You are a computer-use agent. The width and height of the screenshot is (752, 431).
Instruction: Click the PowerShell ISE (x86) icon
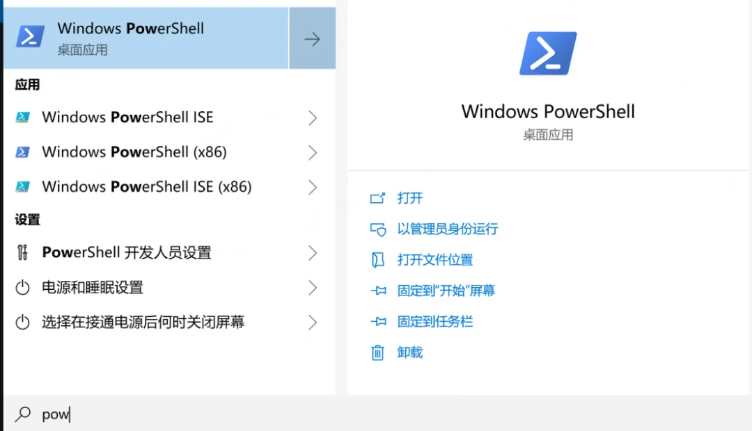[23, 187]
